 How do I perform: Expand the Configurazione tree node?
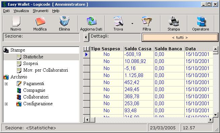(6, 104)
